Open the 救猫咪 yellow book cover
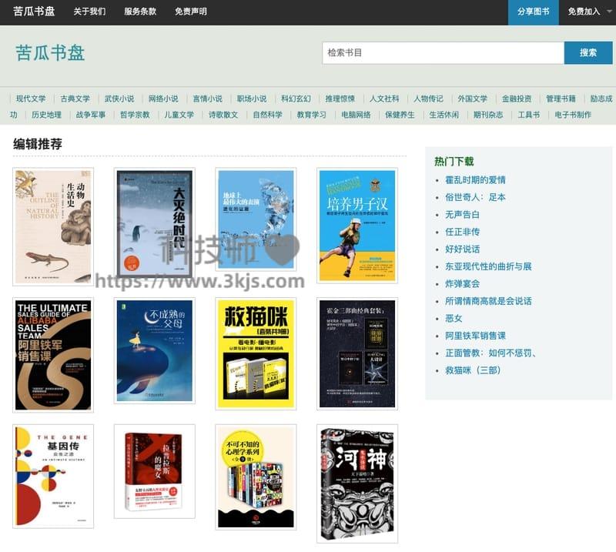Viewport: 616px width, 552px height. [256, 353]
